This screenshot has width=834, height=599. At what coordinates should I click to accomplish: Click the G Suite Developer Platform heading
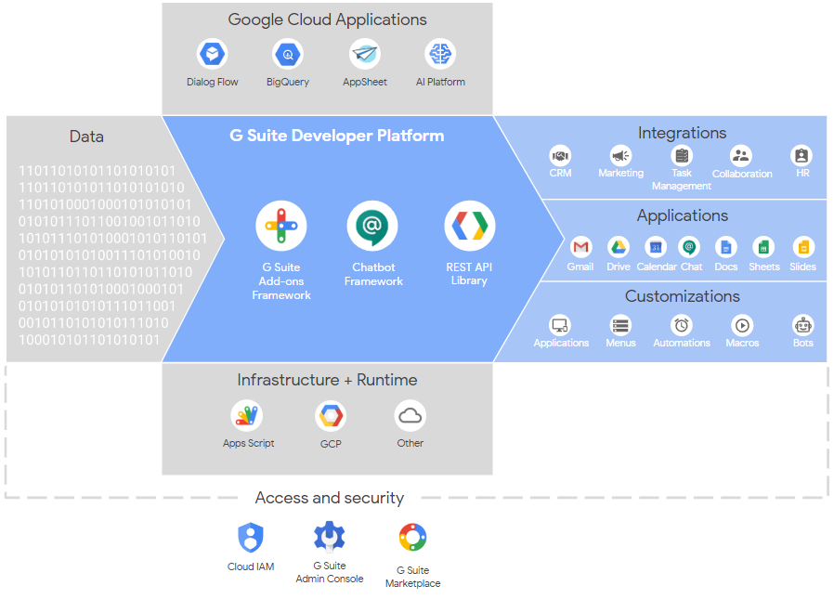point(337,136)
